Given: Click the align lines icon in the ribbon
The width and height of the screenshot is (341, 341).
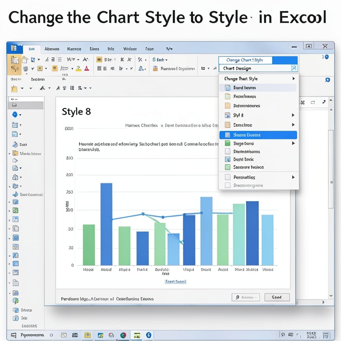Looking at the screenshot, I should [x=60, y=59].
